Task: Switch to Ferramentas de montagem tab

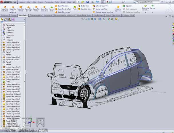Action: (64, 15)
